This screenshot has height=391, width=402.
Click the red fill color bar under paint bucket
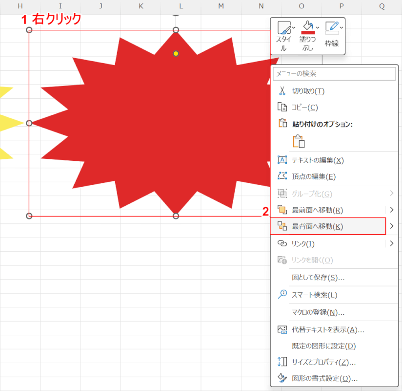click(x=307, y=32)
